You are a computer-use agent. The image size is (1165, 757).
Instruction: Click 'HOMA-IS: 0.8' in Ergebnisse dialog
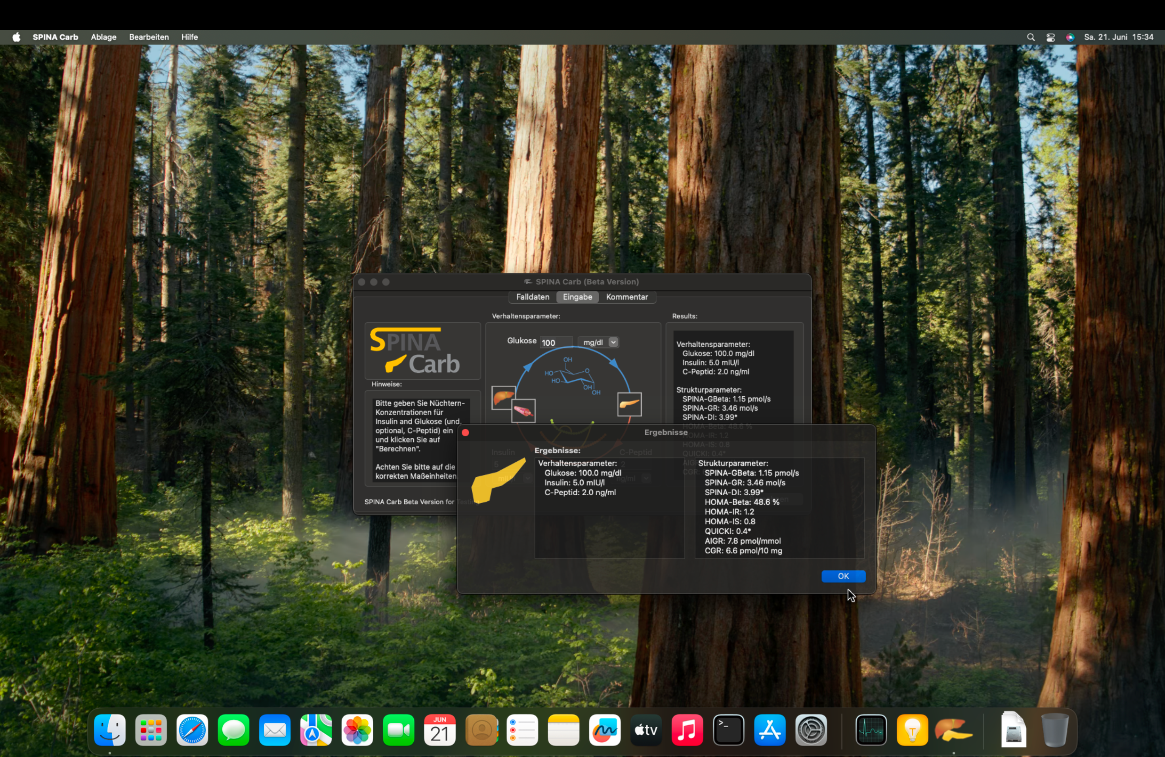[730, 522]
